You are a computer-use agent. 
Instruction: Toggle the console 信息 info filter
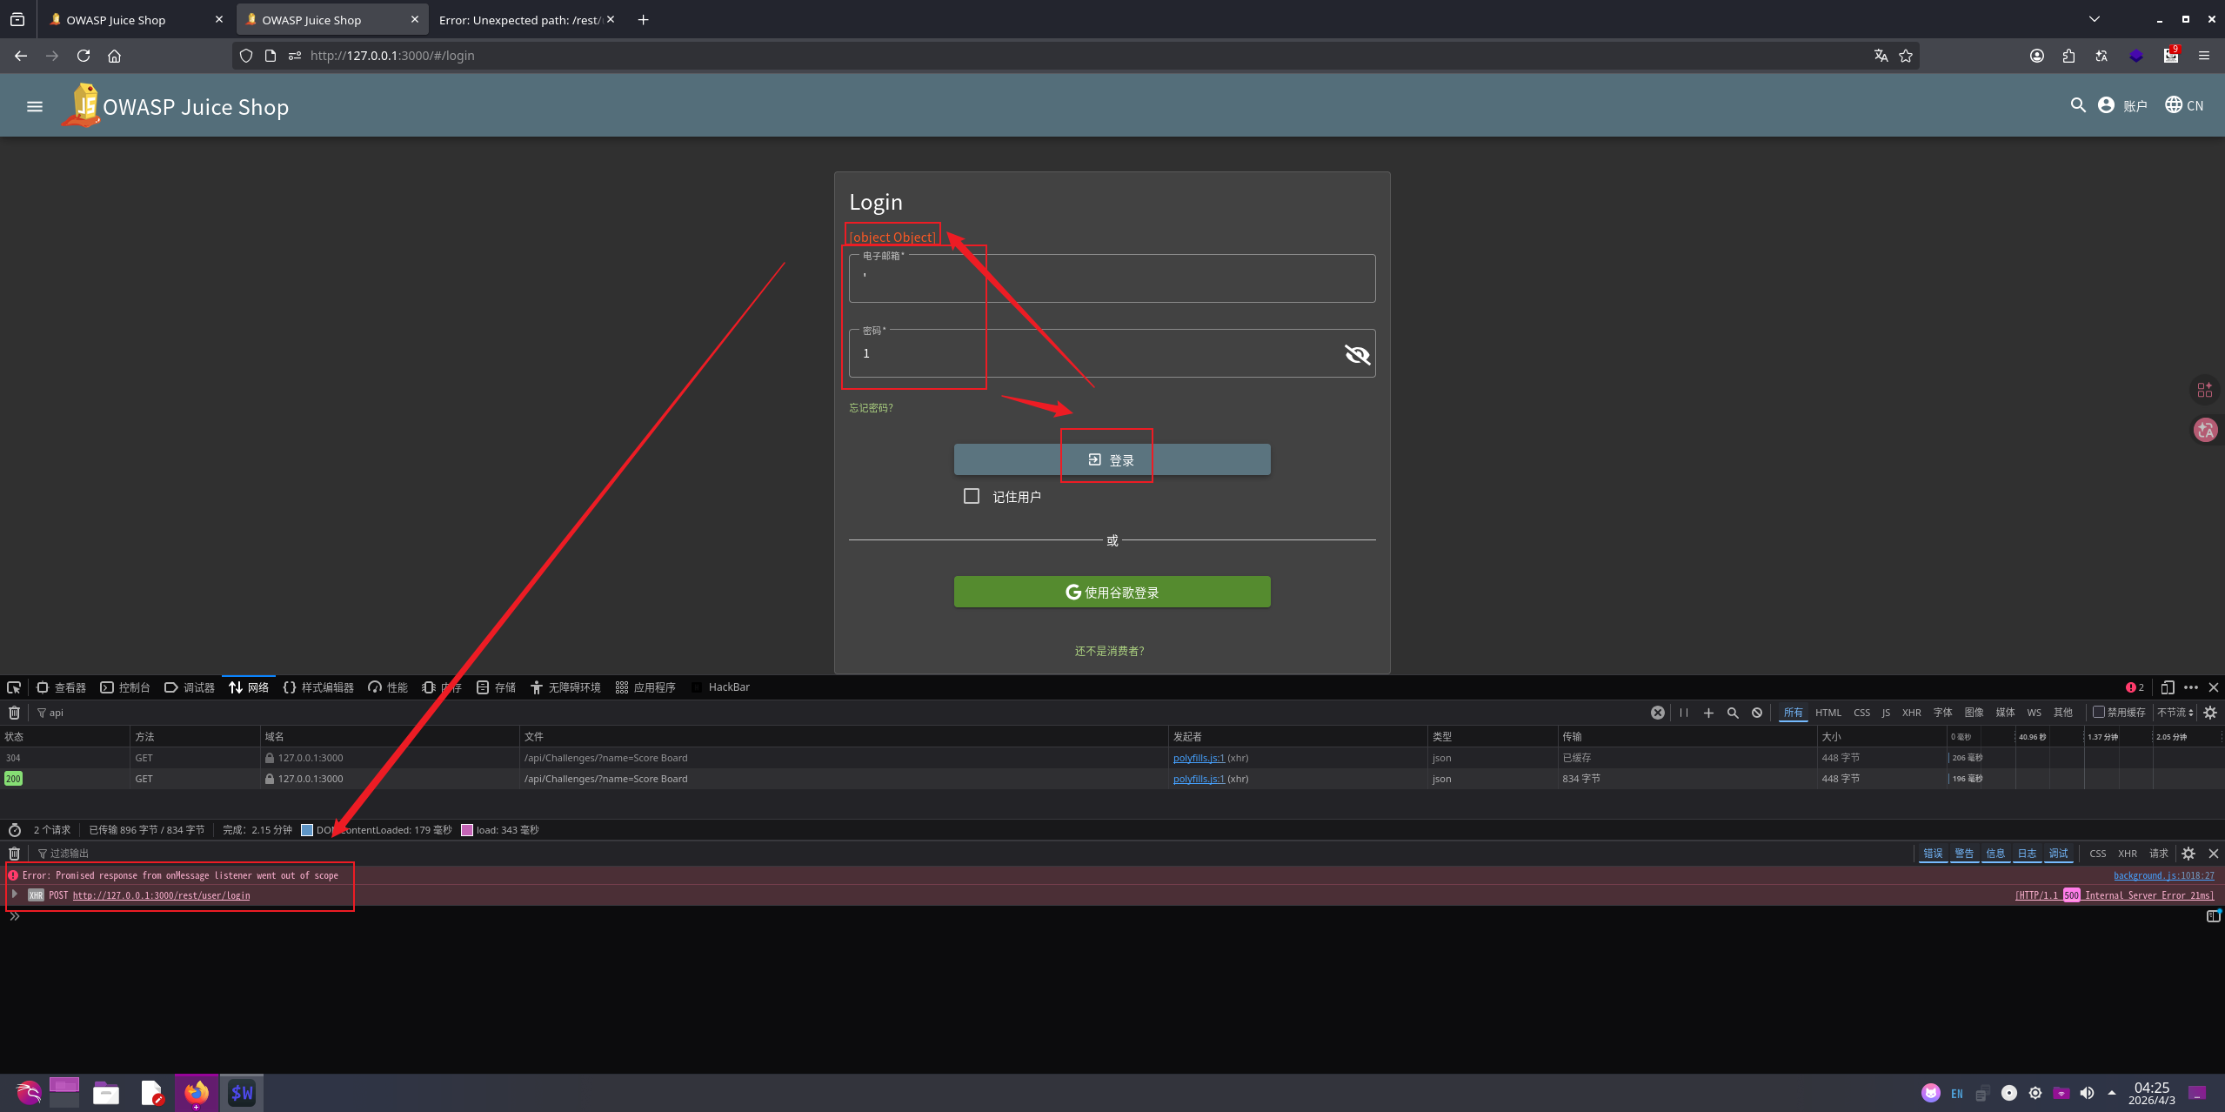[1995, 854]
